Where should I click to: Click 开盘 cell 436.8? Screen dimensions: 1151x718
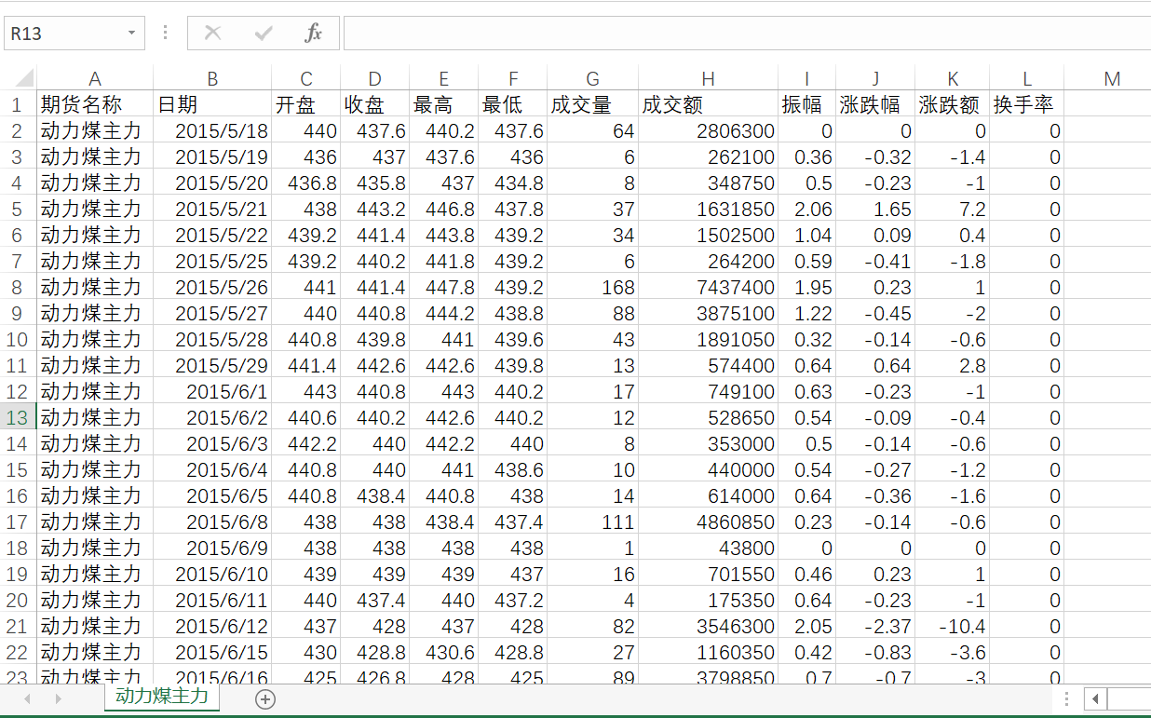(306, 183)
